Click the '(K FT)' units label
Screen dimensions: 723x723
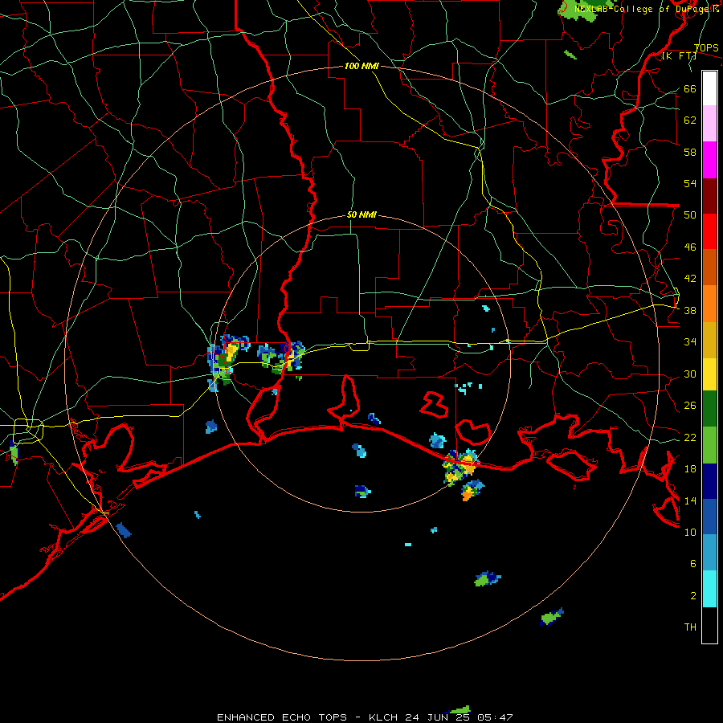pos(680,56)
